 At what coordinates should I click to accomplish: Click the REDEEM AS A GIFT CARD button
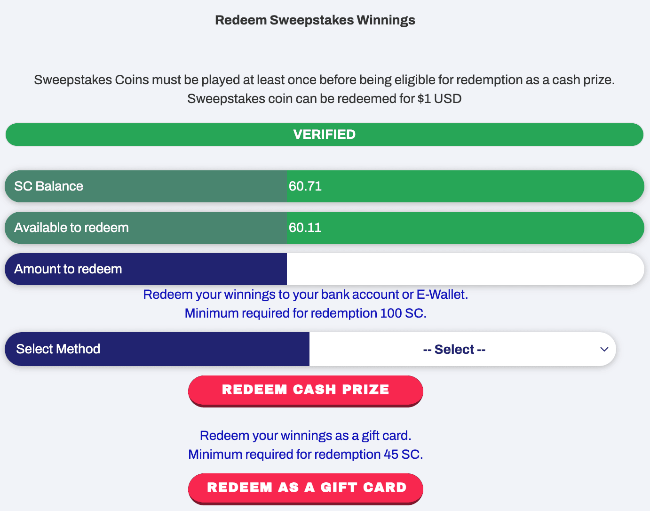coord(305,487)
